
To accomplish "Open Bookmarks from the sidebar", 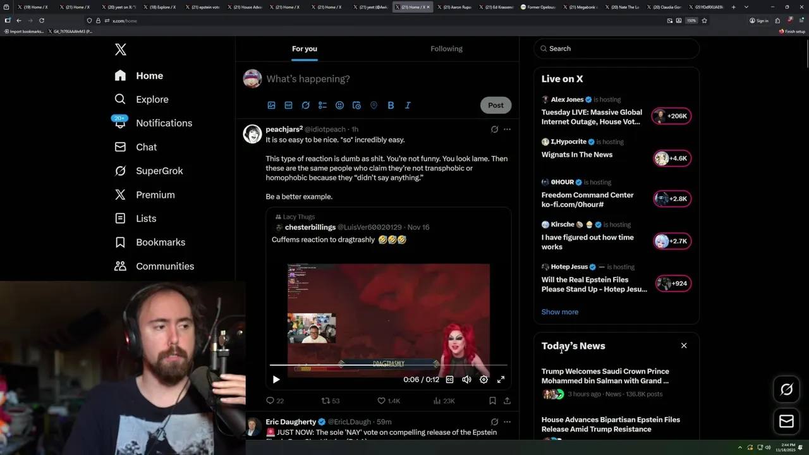I will (150, 242).
